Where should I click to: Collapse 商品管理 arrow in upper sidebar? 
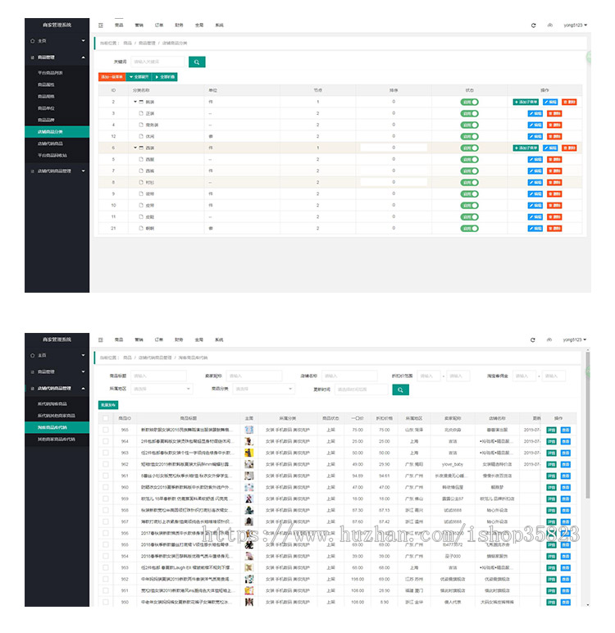coord(83,57)
